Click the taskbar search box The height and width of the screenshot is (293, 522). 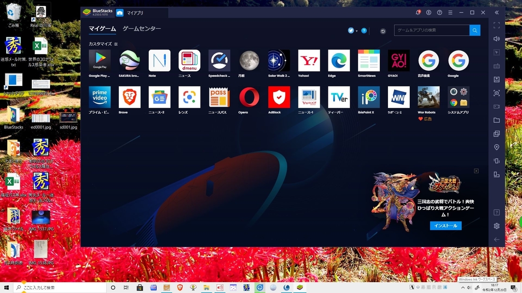click(60, 287)
